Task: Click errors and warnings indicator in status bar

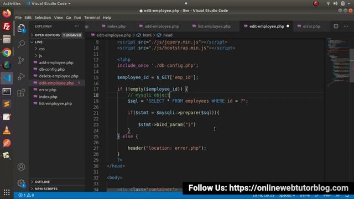Action: [x=27, y=195]
